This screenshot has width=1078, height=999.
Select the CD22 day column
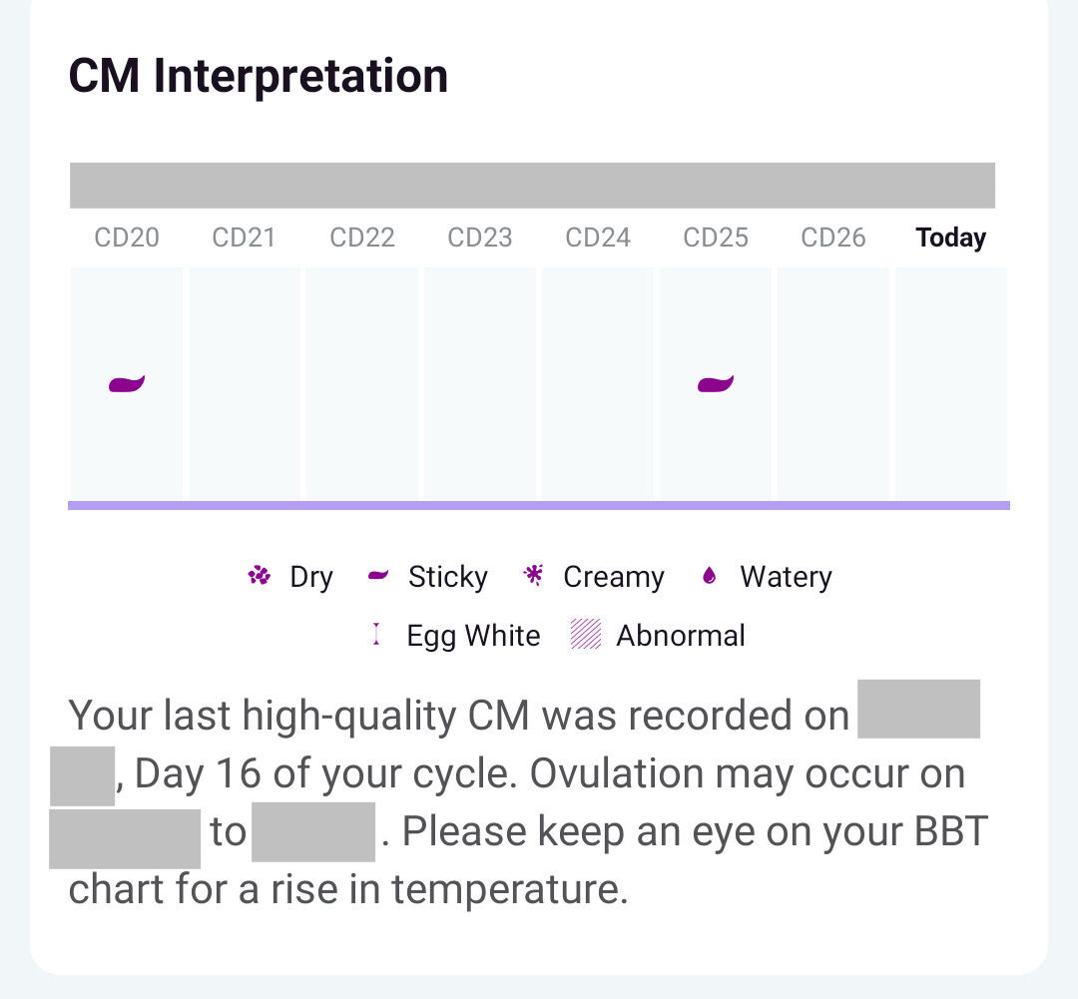[362, 383]
